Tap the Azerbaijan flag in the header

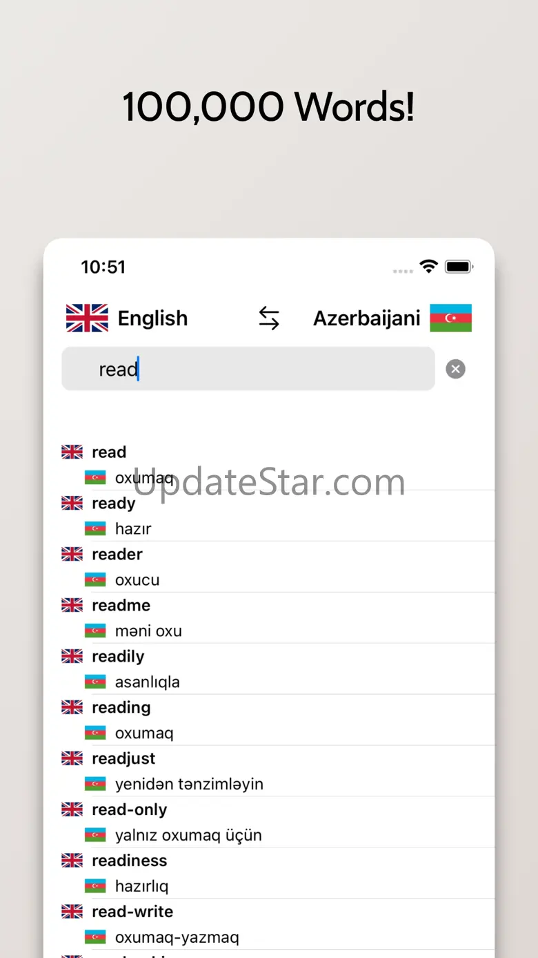click(451, 318)
